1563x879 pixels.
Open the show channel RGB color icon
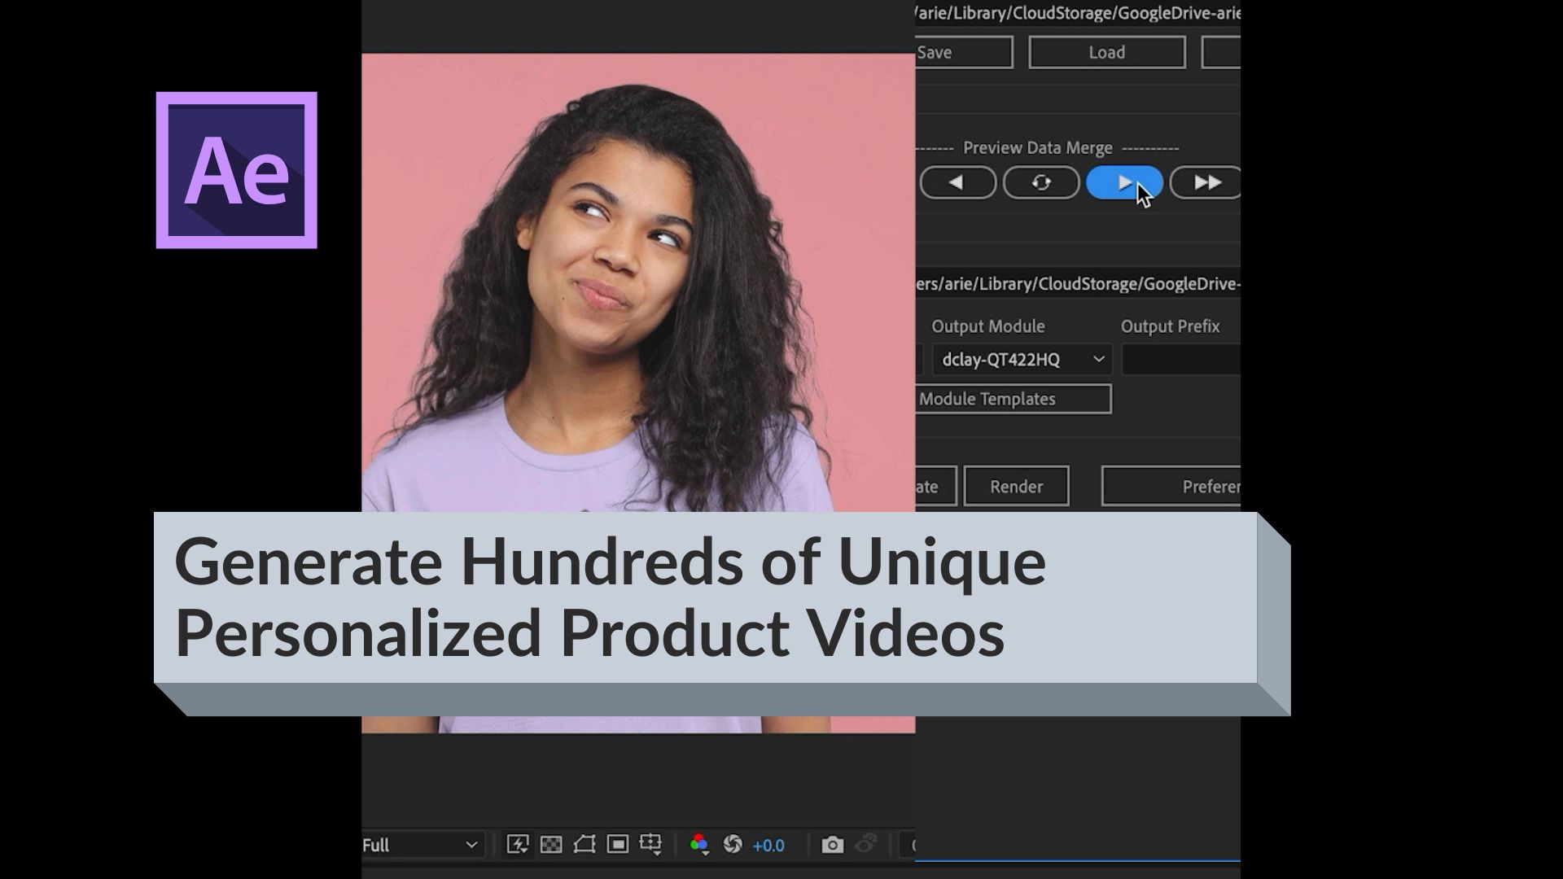pyautogui.click(x=699, y=845)
